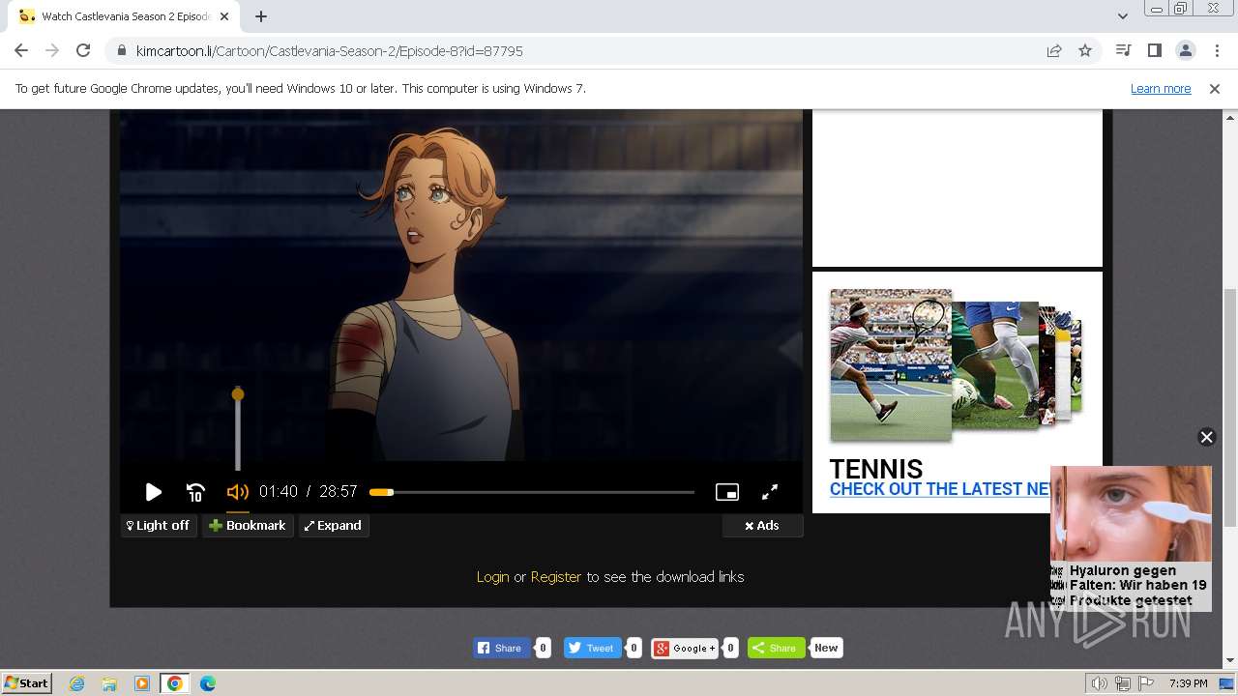Enable picture-in-picture mode

pyautogui.click(x=727, y=492)
